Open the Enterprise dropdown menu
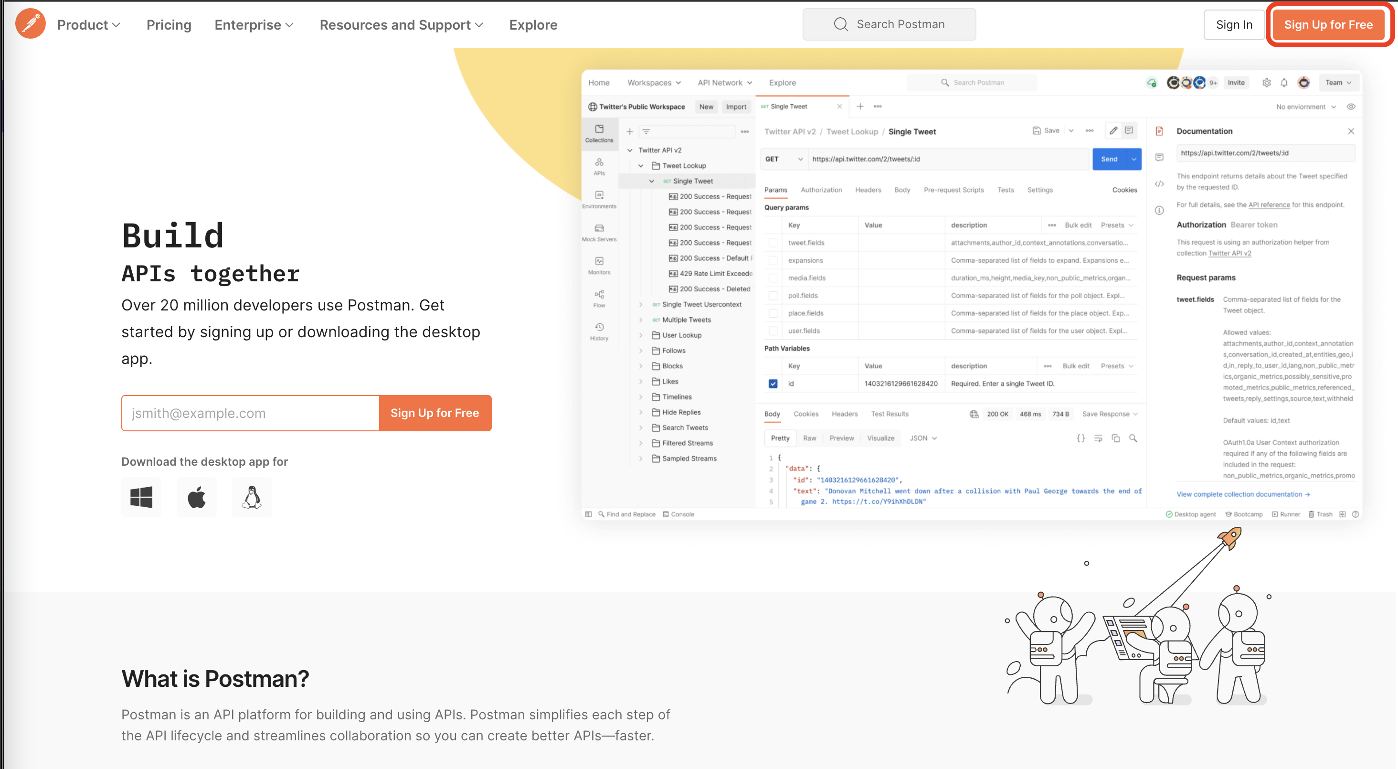1398x769 pixels. tap(254, 25)
